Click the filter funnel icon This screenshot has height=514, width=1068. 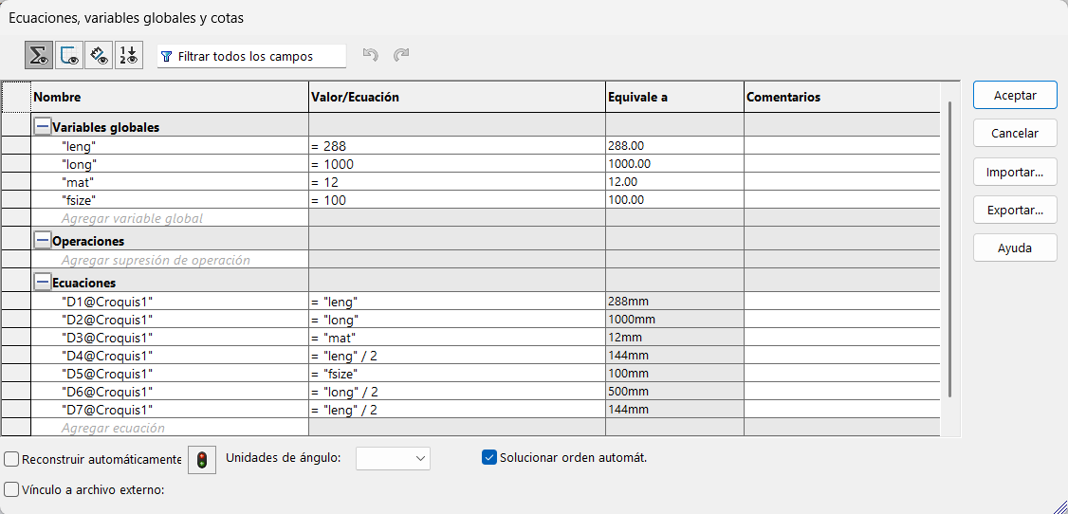pyautogui.click(x=167, y=57)
